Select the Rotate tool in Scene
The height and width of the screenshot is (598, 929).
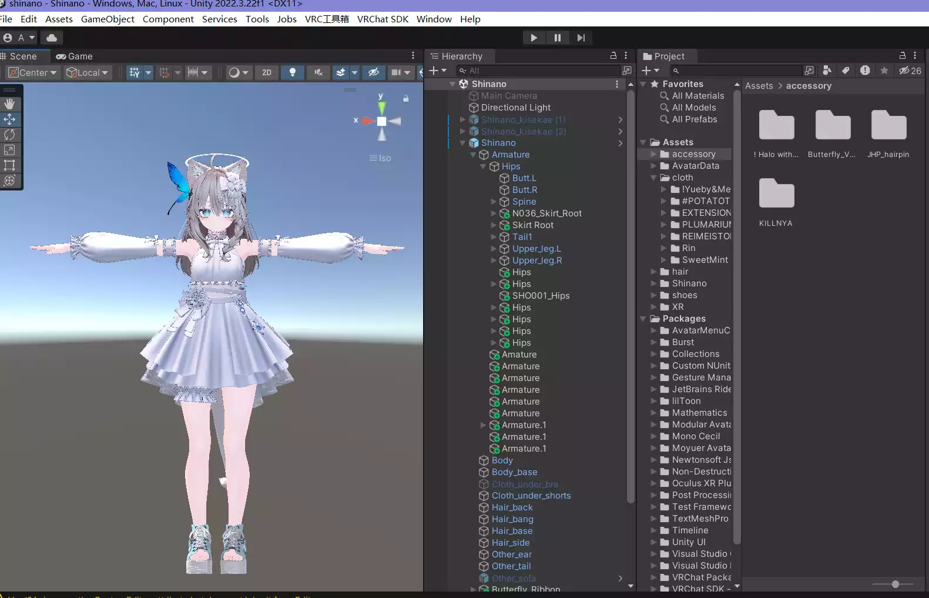9,135
